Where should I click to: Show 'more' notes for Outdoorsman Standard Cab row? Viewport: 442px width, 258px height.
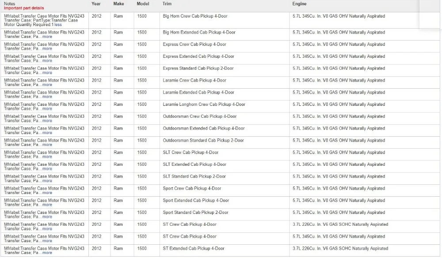47,145
